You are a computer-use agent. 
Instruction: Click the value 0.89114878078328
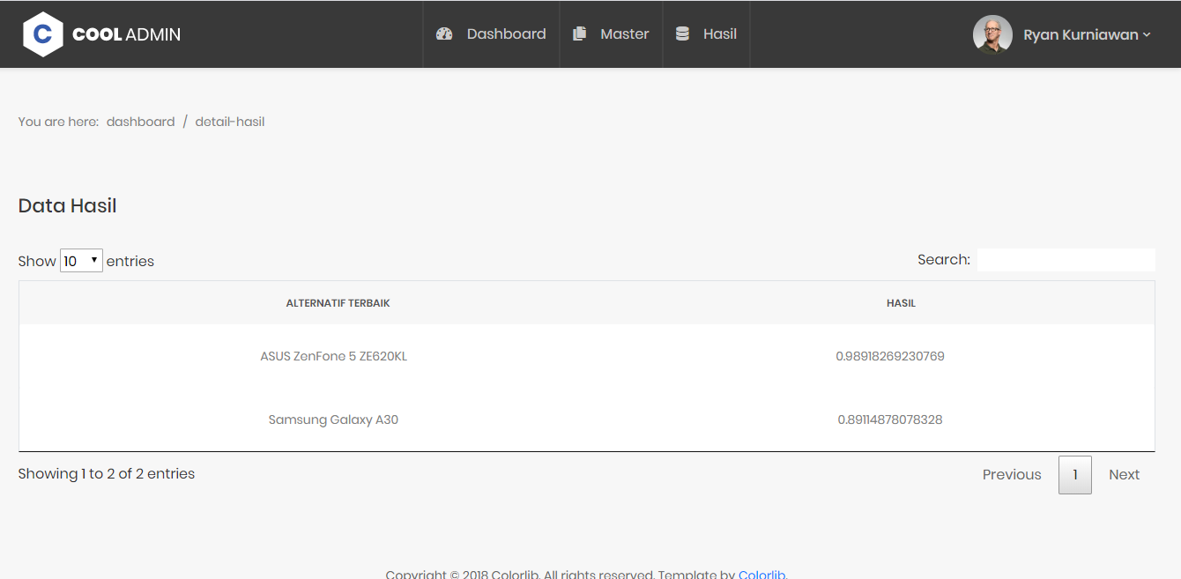[890, 419]
